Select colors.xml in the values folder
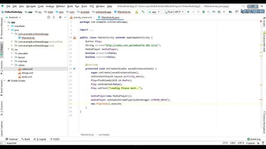The height and width of the screenshot is (149, 266). (27, 69)
